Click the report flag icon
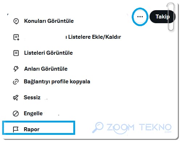The width and height of the screenshot is (180, 141). point(16,129)
